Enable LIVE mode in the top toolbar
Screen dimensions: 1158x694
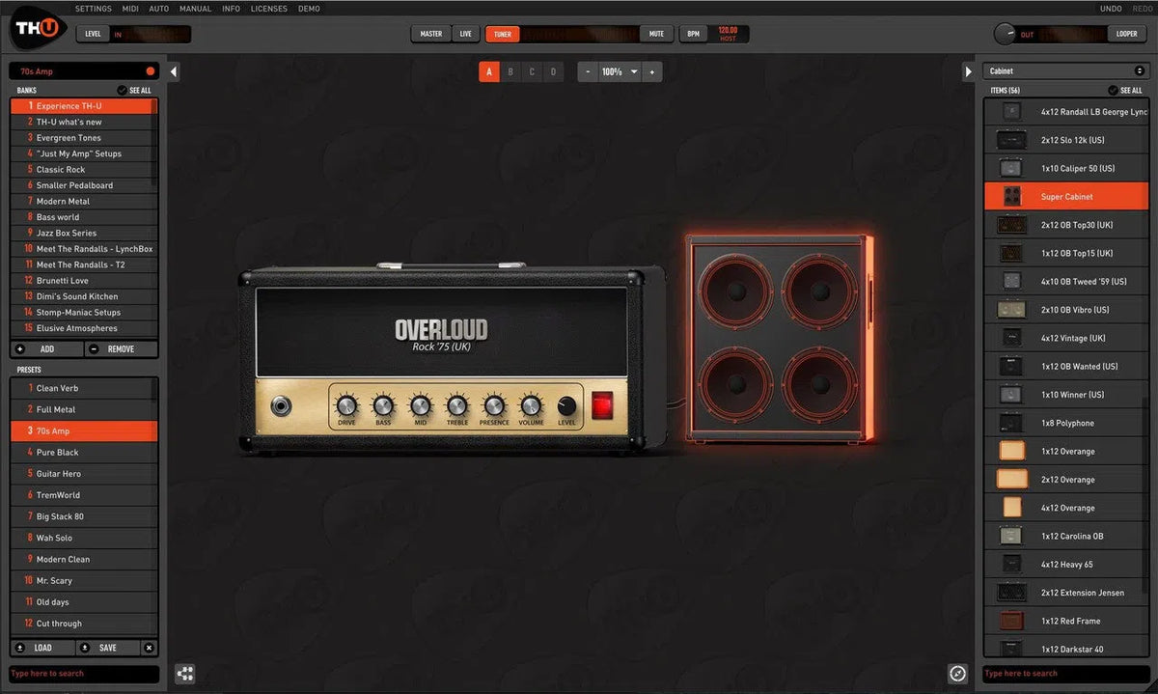(465, 32)
